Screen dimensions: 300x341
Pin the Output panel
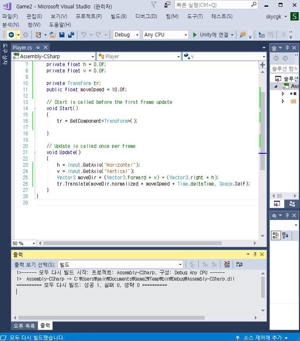tap(255, 254)
